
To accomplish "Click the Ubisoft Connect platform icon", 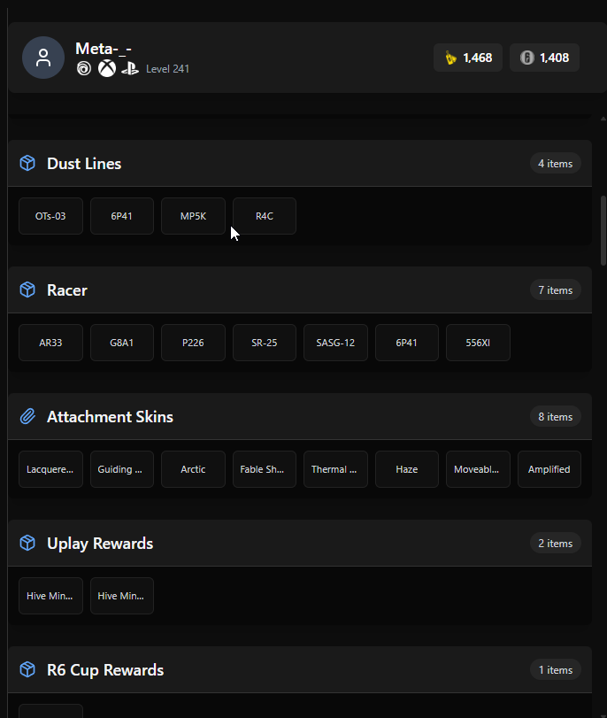I will tap(84, 69).
